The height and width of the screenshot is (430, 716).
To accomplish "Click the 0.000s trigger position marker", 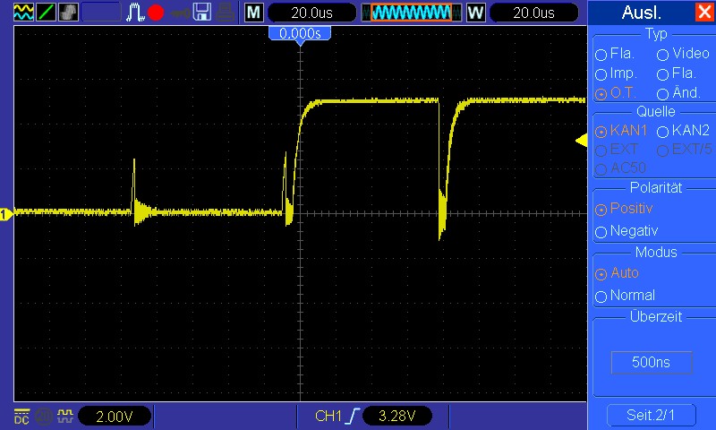I will tap(300, 33).
